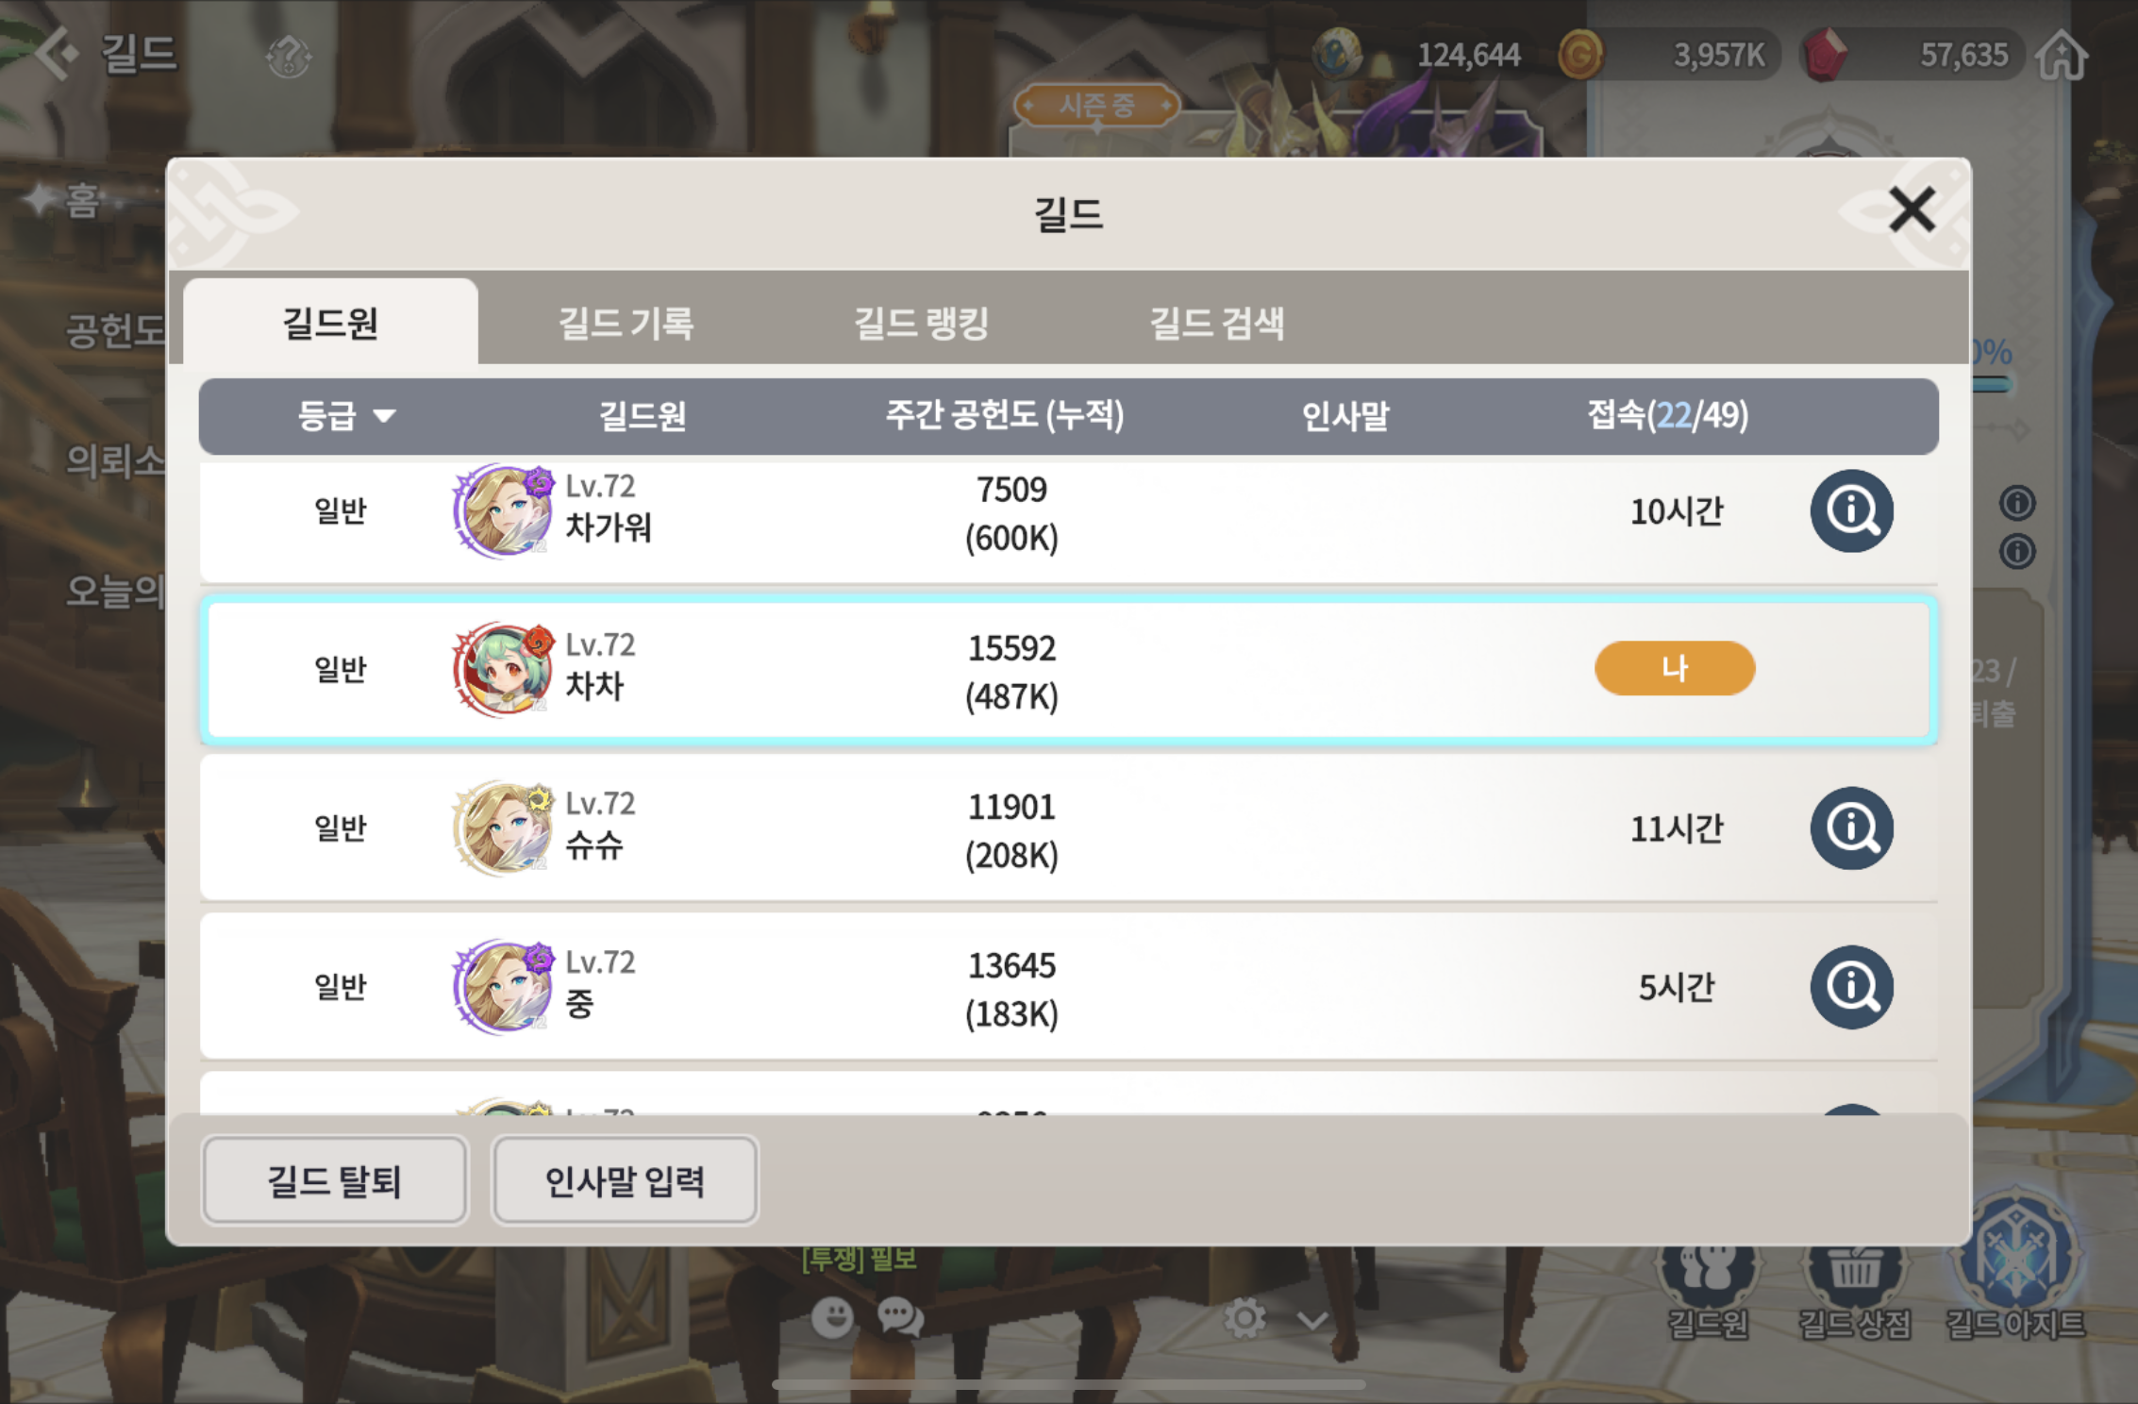Sort members by 등급 dropdown arrow
The image size is (2138, 1404).
click(x=384, y=416)
